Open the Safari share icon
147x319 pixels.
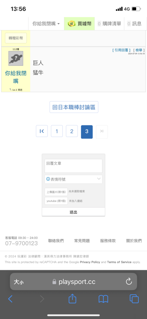(x=72, y=299)
